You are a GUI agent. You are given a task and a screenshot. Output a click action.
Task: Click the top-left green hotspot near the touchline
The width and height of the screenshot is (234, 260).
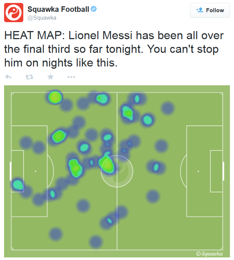(55, 97)
